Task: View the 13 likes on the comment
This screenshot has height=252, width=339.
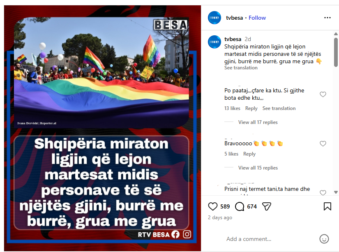Action: (x=232, y=108)
